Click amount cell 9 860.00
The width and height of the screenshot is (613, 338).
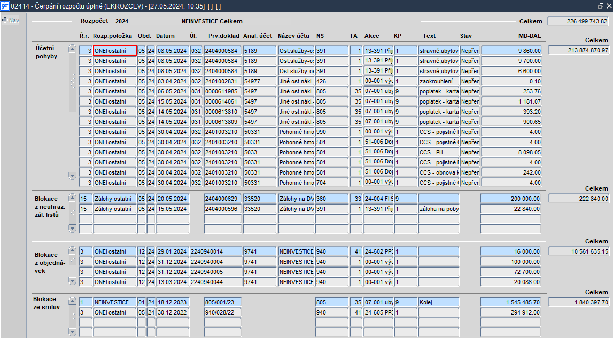click(511, 51)
